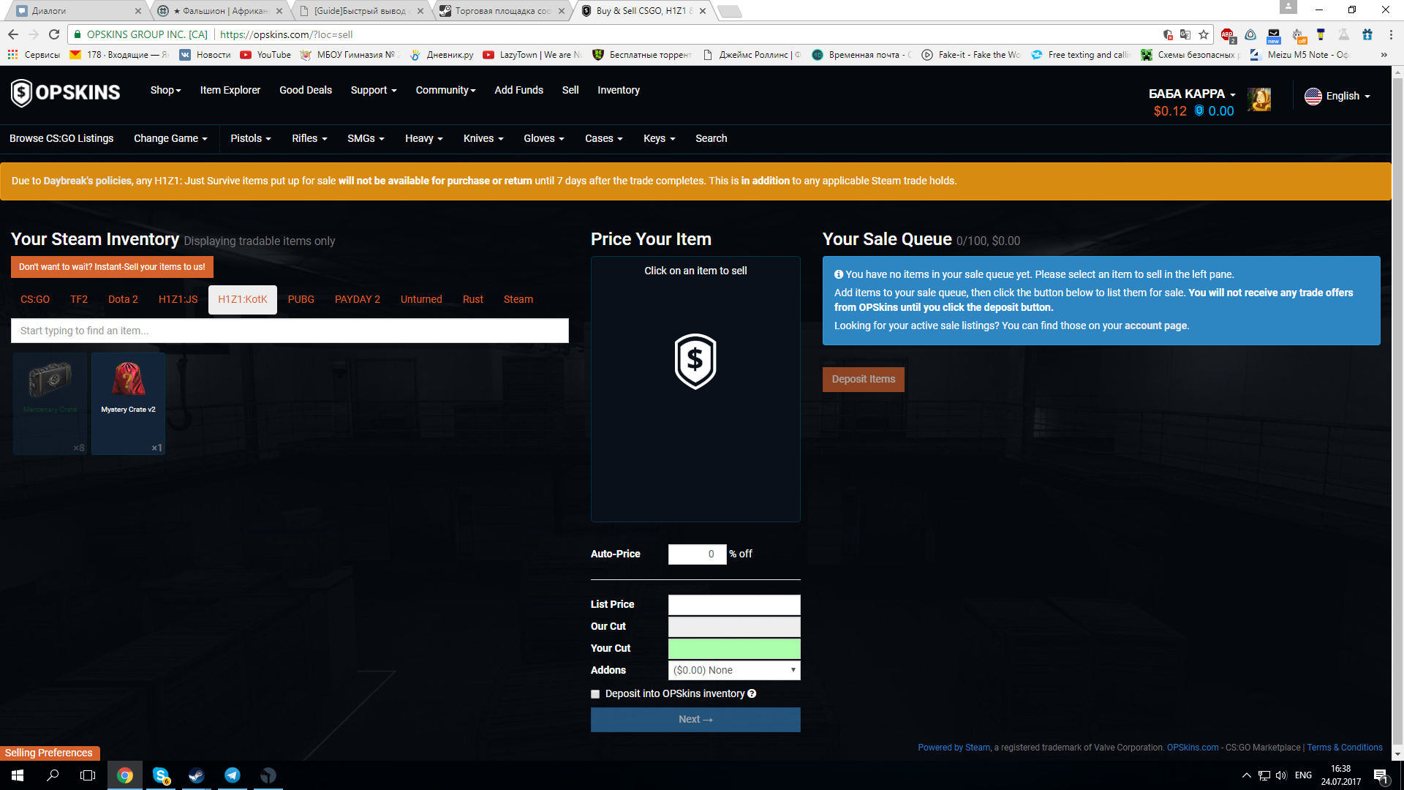Bookmark this page with the star icon
Screen dimensions: 1404x790
pos(1204,34)
